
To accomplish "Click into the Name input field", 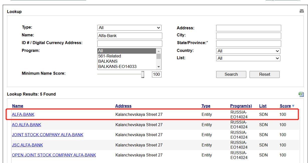I will tap(130, 36).
